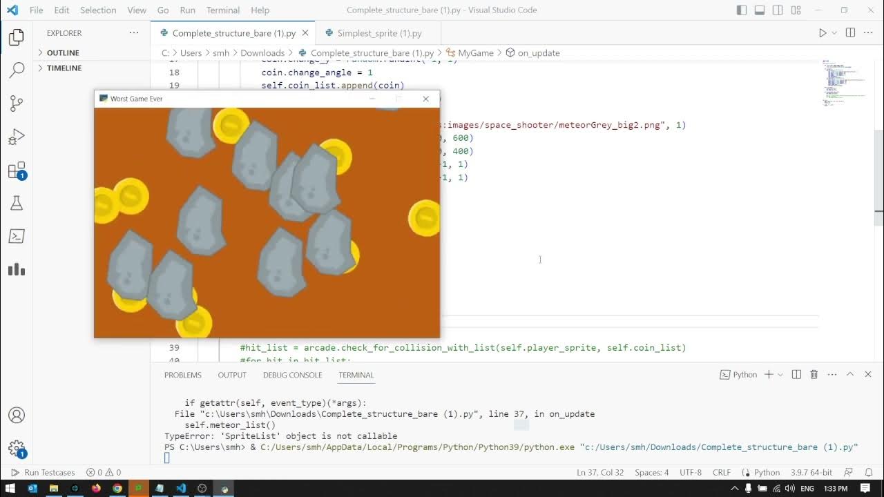Viewport: 884px width, 497px height.
Task: Open the Extensions view
Action: 17,170
